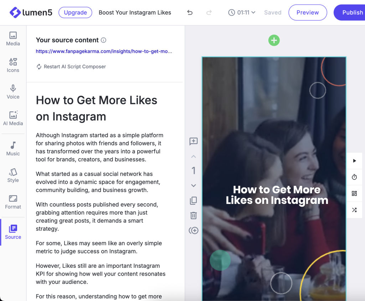Click the undo arrow icon

point(190,12)
